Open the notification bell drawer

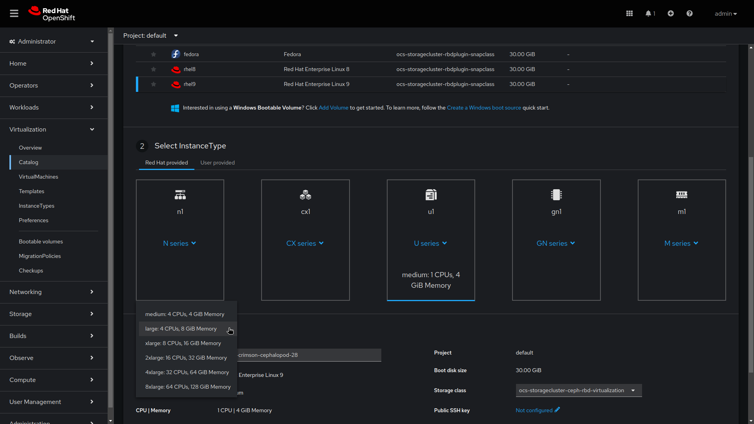pos(650,13)
